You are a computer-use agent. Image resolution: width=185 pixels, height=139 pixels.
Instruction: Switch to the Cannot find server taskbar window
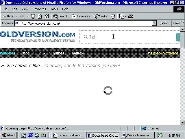click(x=69, y=135)
